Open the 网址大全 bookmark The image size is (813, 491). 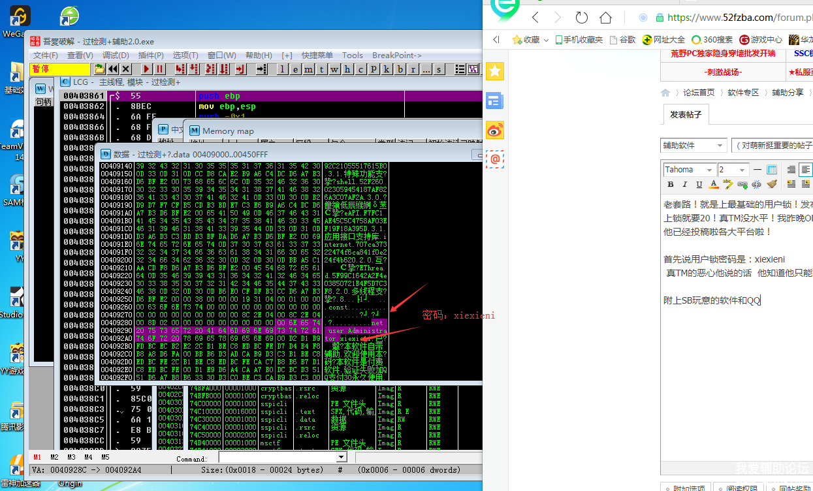[x=664, y=39]
